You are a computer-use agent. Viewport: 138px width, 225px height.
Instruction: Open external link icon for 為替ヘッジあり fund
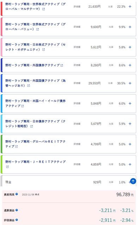click(x=29, y=85)
